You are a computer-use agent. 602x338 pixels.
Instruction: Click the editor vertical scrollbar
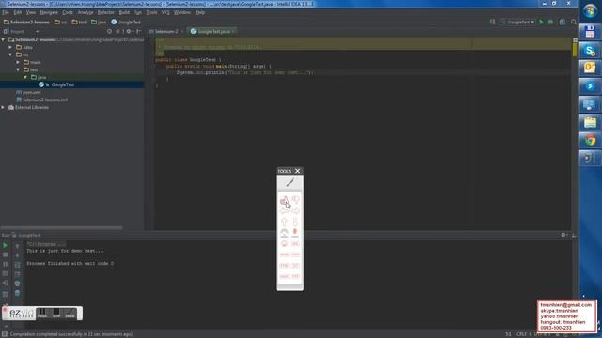click(575, 134)
